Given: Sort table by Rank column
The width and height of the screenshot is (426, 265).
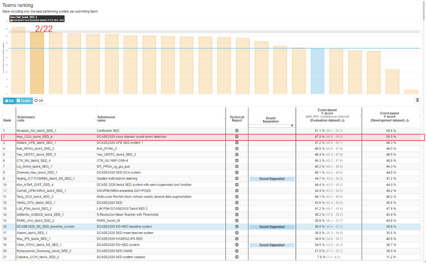Looking at the screenshot, I should click(x=7, y=120).
